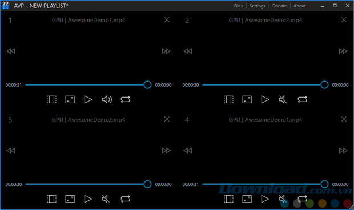
Task: Click the GPU | AwesomeDemo2.mp4 title in player 3
Action: tap(88, 120)
